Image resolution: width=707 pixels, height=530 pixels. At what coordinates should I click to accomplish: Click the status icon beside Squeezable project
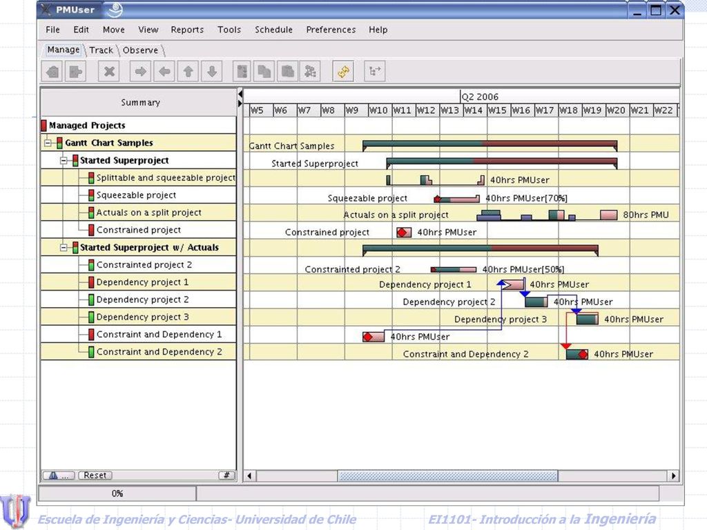91,195
